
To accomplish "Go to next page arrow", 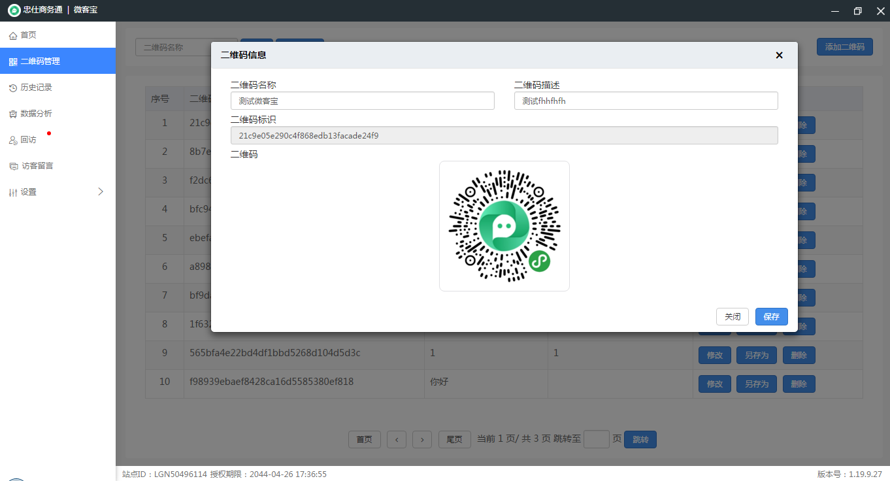I will [422, 440].
